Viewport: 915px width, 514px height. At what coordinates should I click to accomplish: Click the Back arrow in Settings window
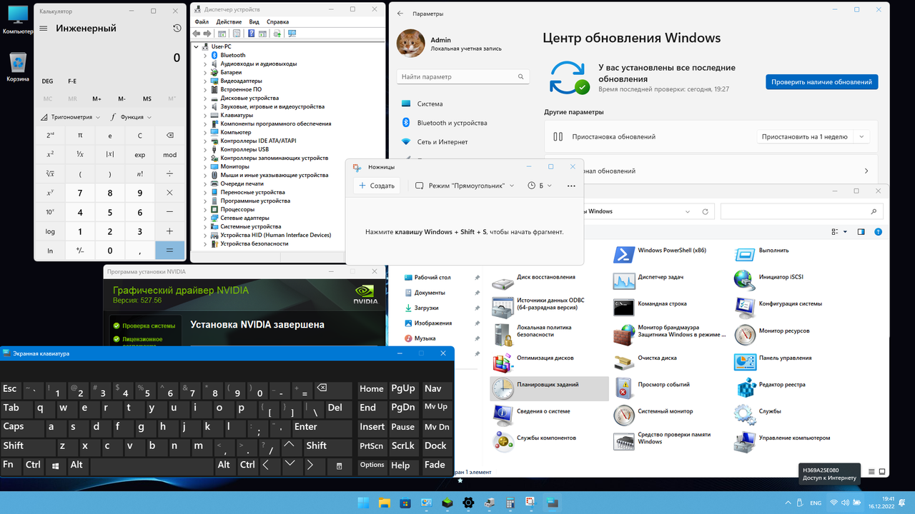point(400,14)
